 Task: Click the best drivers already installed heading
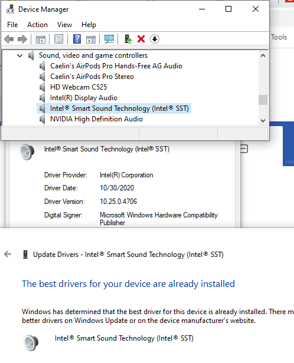pos(128,284)
